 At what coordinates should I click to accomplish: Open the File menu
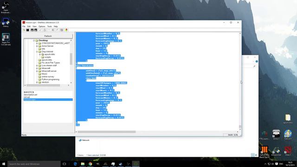pyautogui.click(x=24, y=26)
